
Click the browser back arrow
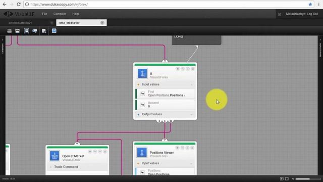(5, 5)
